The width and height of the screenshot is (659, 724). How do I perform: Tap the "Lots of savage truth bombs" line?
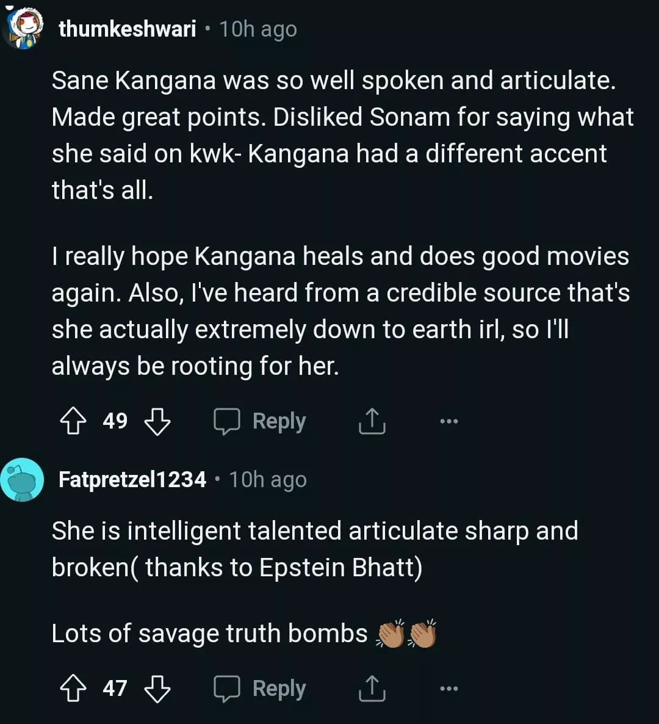coord(209,634)
